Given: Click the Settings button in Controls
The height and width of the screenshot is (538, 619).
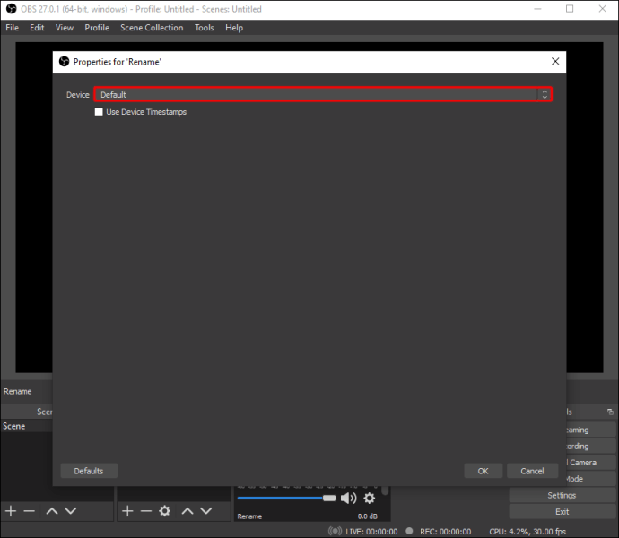Looking at the screenshot, I should [562, 495].
